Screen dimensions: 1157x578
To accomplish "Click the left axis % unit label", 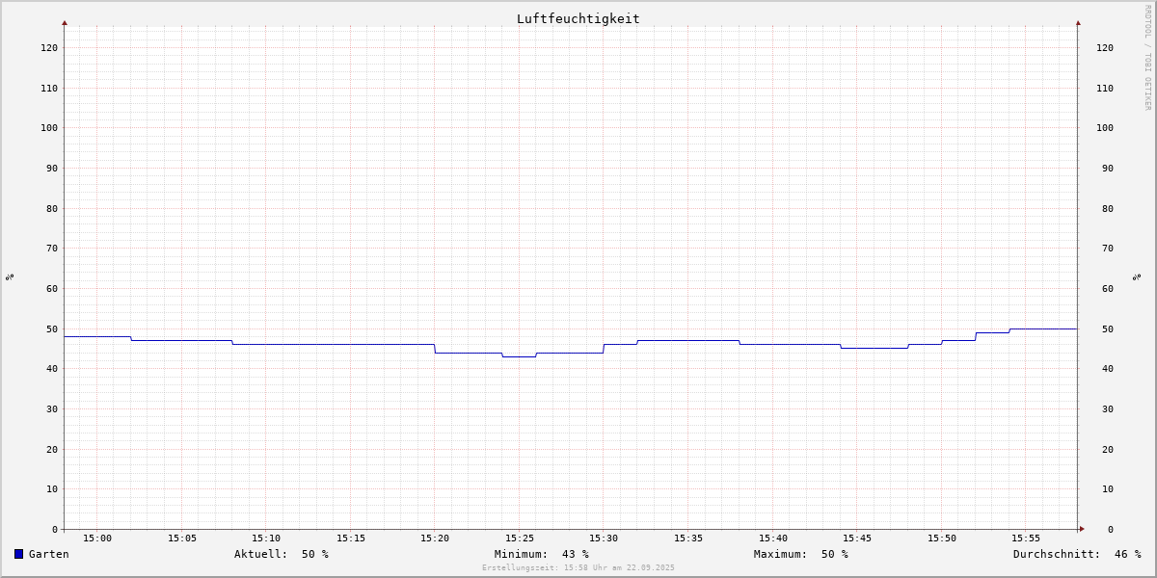I will tap(10, 276).
